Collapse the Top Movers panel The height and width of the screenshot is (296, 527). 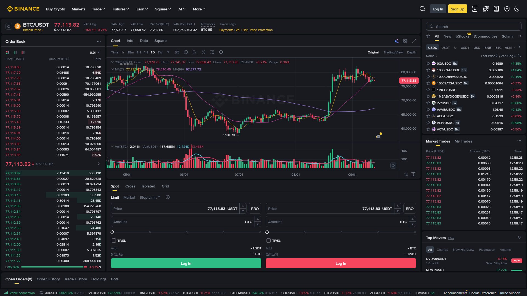click(519, 237)
